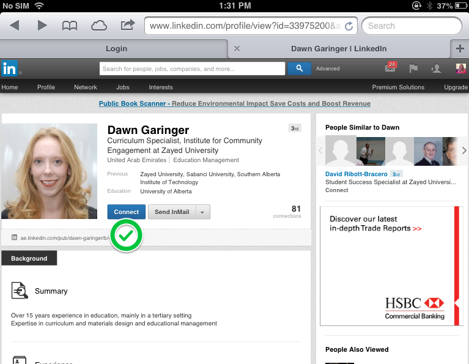Switch to the Login tab
Image resolution: width=469 pixels, height=364 pixels.
pos(116,48)
